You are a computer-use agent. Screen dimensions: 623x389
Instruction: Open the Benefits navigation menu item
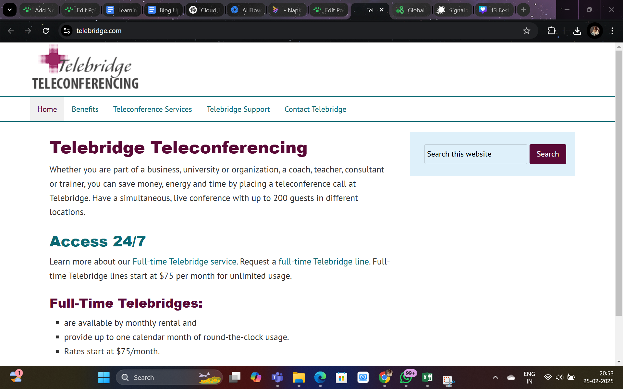85,109
